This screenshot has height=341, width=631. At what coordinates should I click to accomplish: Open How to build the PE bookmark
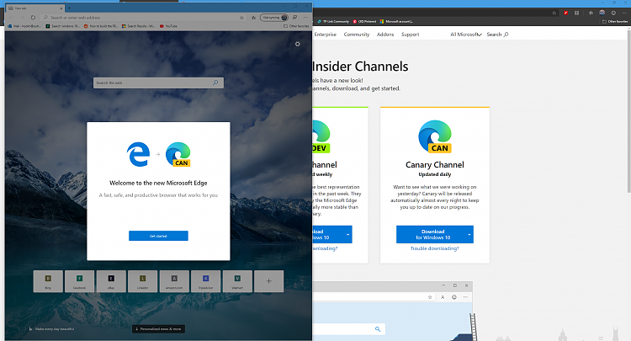point(101,26)
